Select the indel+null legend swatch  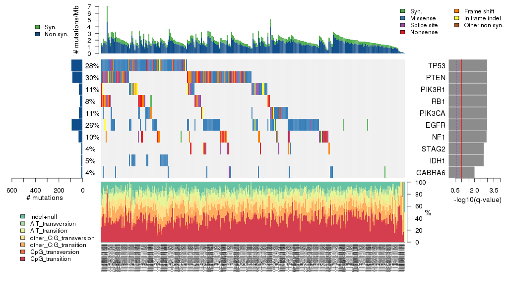(23, 217)
